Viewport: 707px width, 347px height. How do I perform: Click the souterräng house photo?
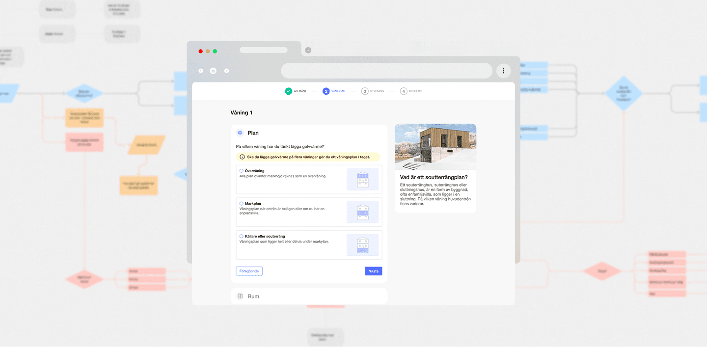(435, 147)
